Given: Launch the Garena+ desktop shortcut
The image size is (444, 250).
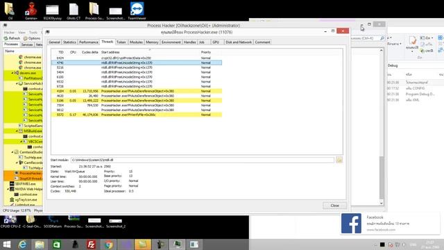Looking at the screenshot, I should [31, 11].
